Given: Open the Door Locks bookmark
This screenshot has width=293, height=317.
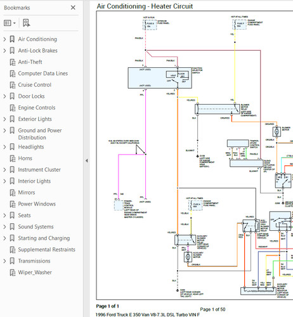Looking at the screenshot, I should click(31, 96).
